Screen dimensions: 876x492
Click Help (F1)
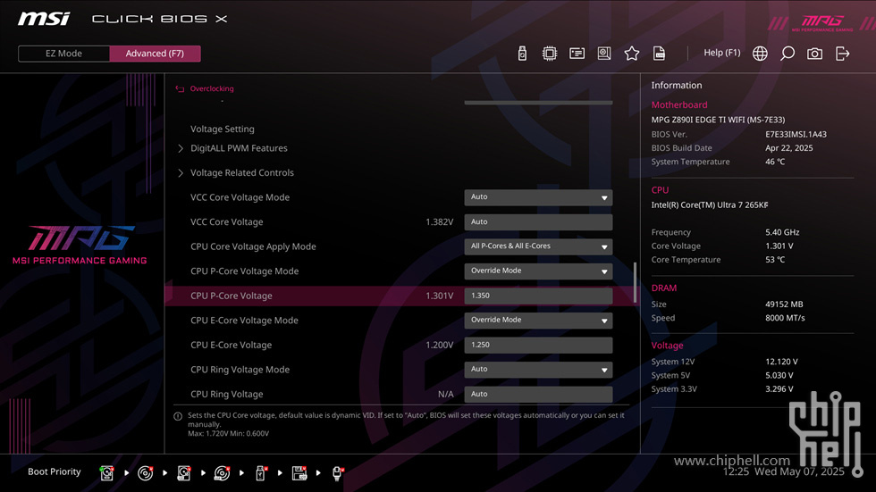pos(722,53)
